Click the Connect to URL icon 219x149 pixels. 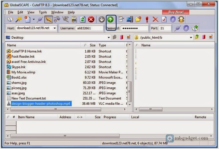point(74,19)
